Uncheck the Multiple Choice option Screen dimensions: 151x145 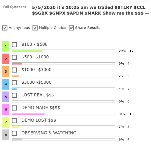point(35,28)
